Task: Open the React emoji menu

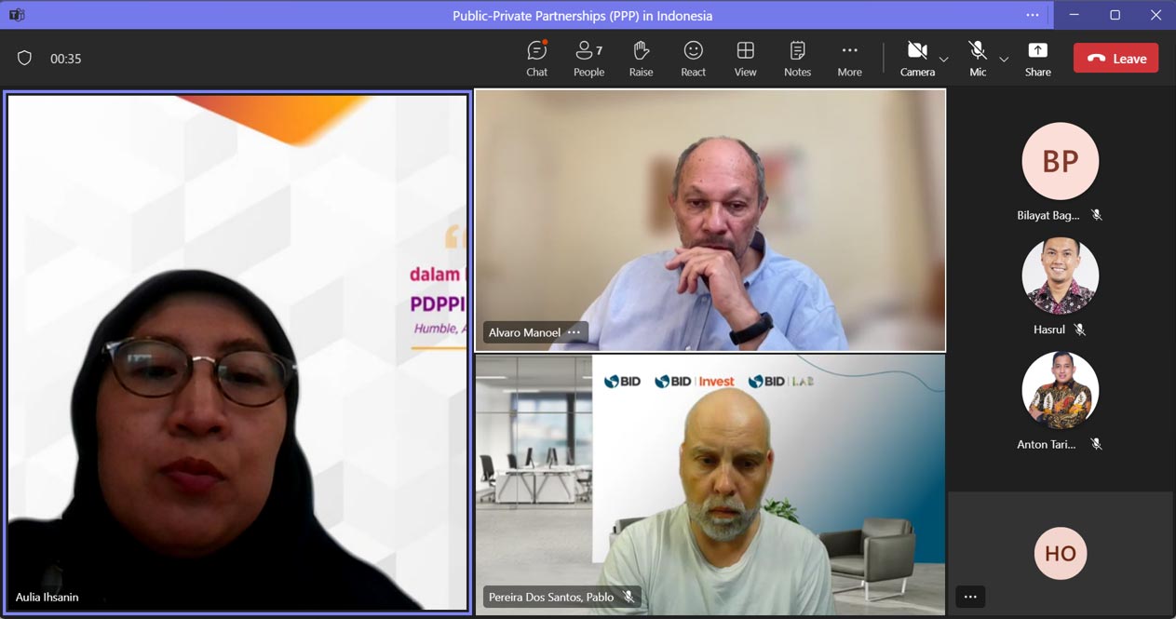Action: pyautogui.click(x=693, y=58)
